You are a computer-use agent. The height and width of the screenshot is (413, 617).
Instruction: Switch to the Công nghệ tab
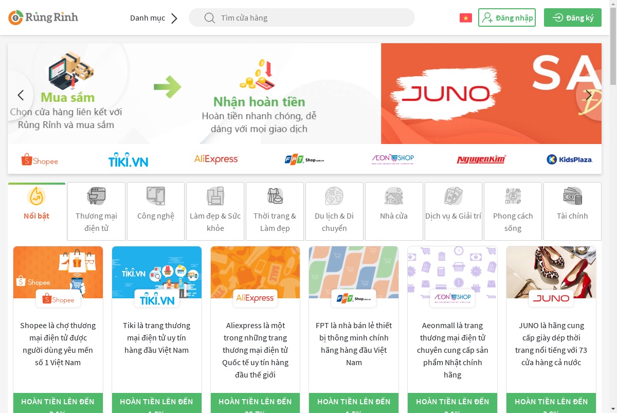(156, 211)
